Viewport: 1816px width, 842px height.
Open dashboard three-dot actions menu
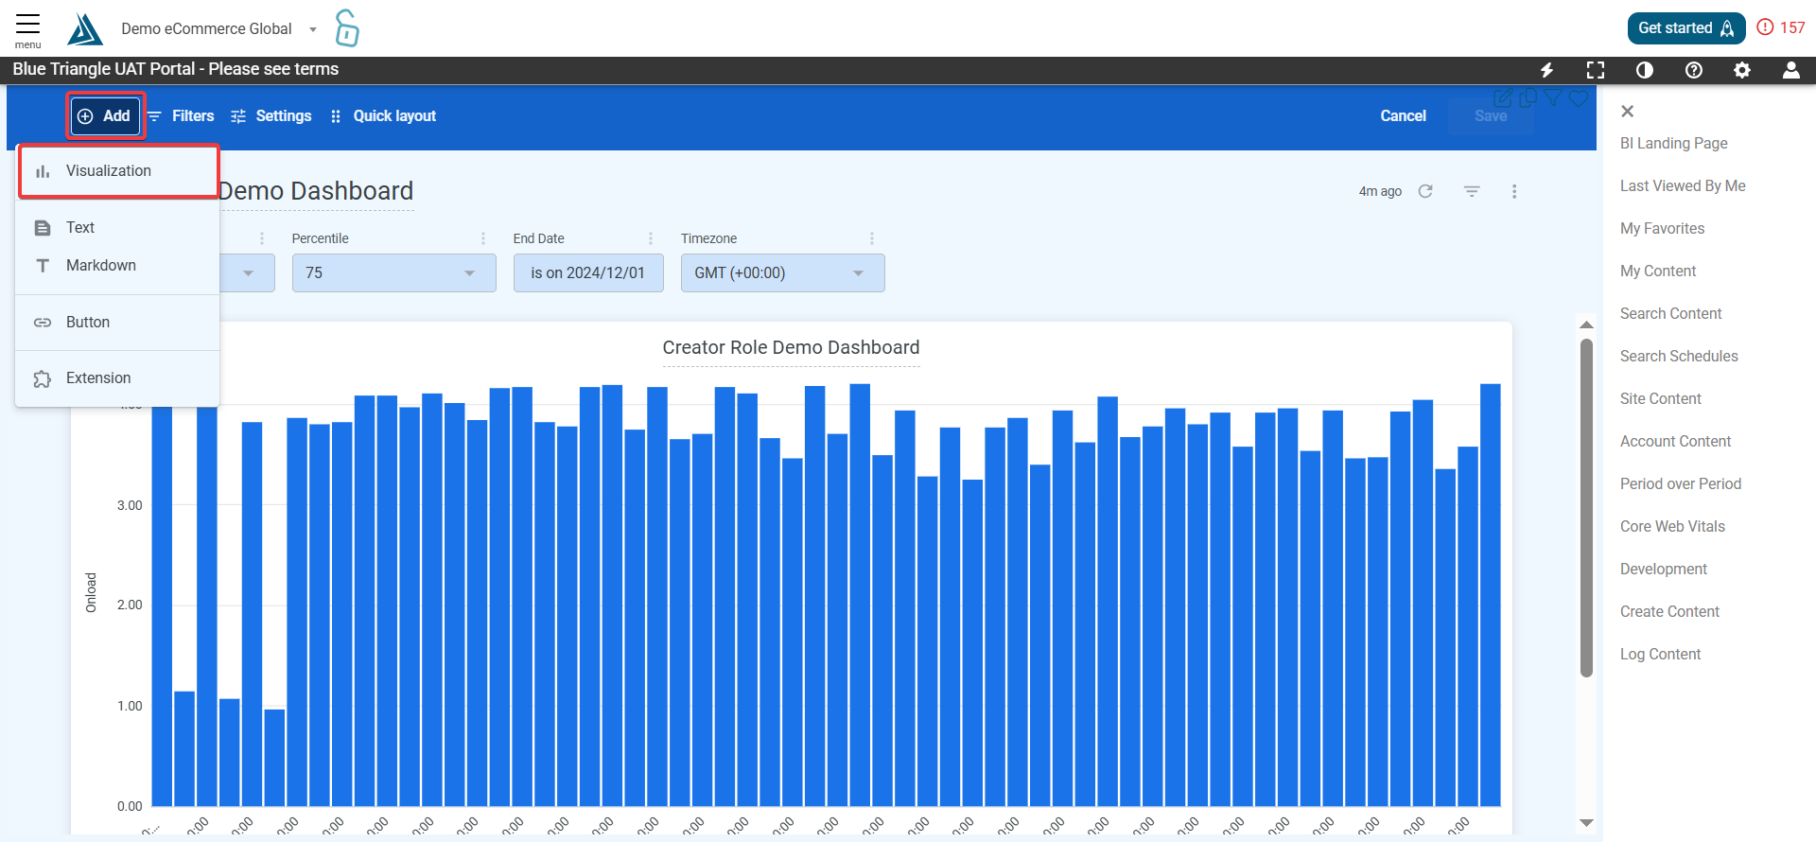pos(1514,191)
